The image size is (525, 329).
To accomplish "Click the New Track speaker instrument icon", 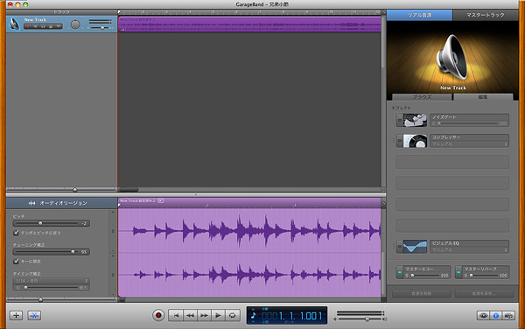I will [14, 24].
